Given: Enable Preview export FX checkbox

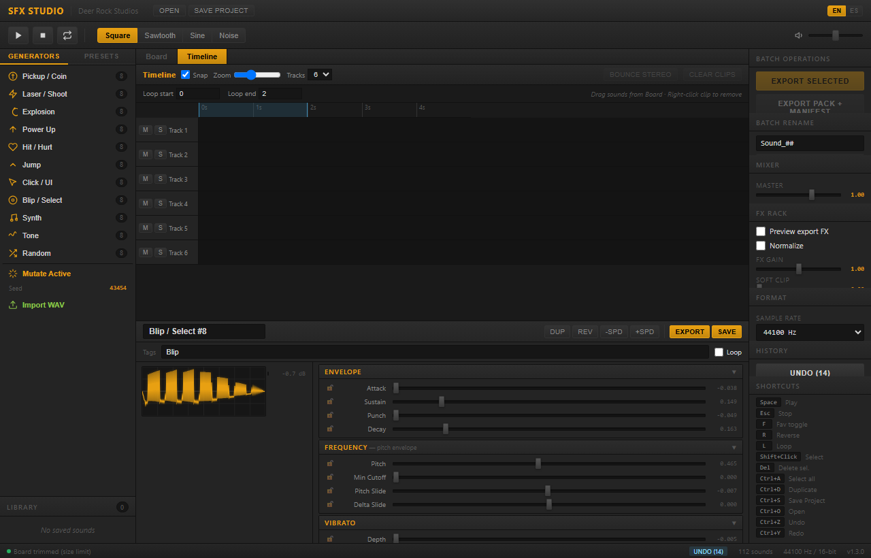Looking at the screenshot, I should pos(761,231).
